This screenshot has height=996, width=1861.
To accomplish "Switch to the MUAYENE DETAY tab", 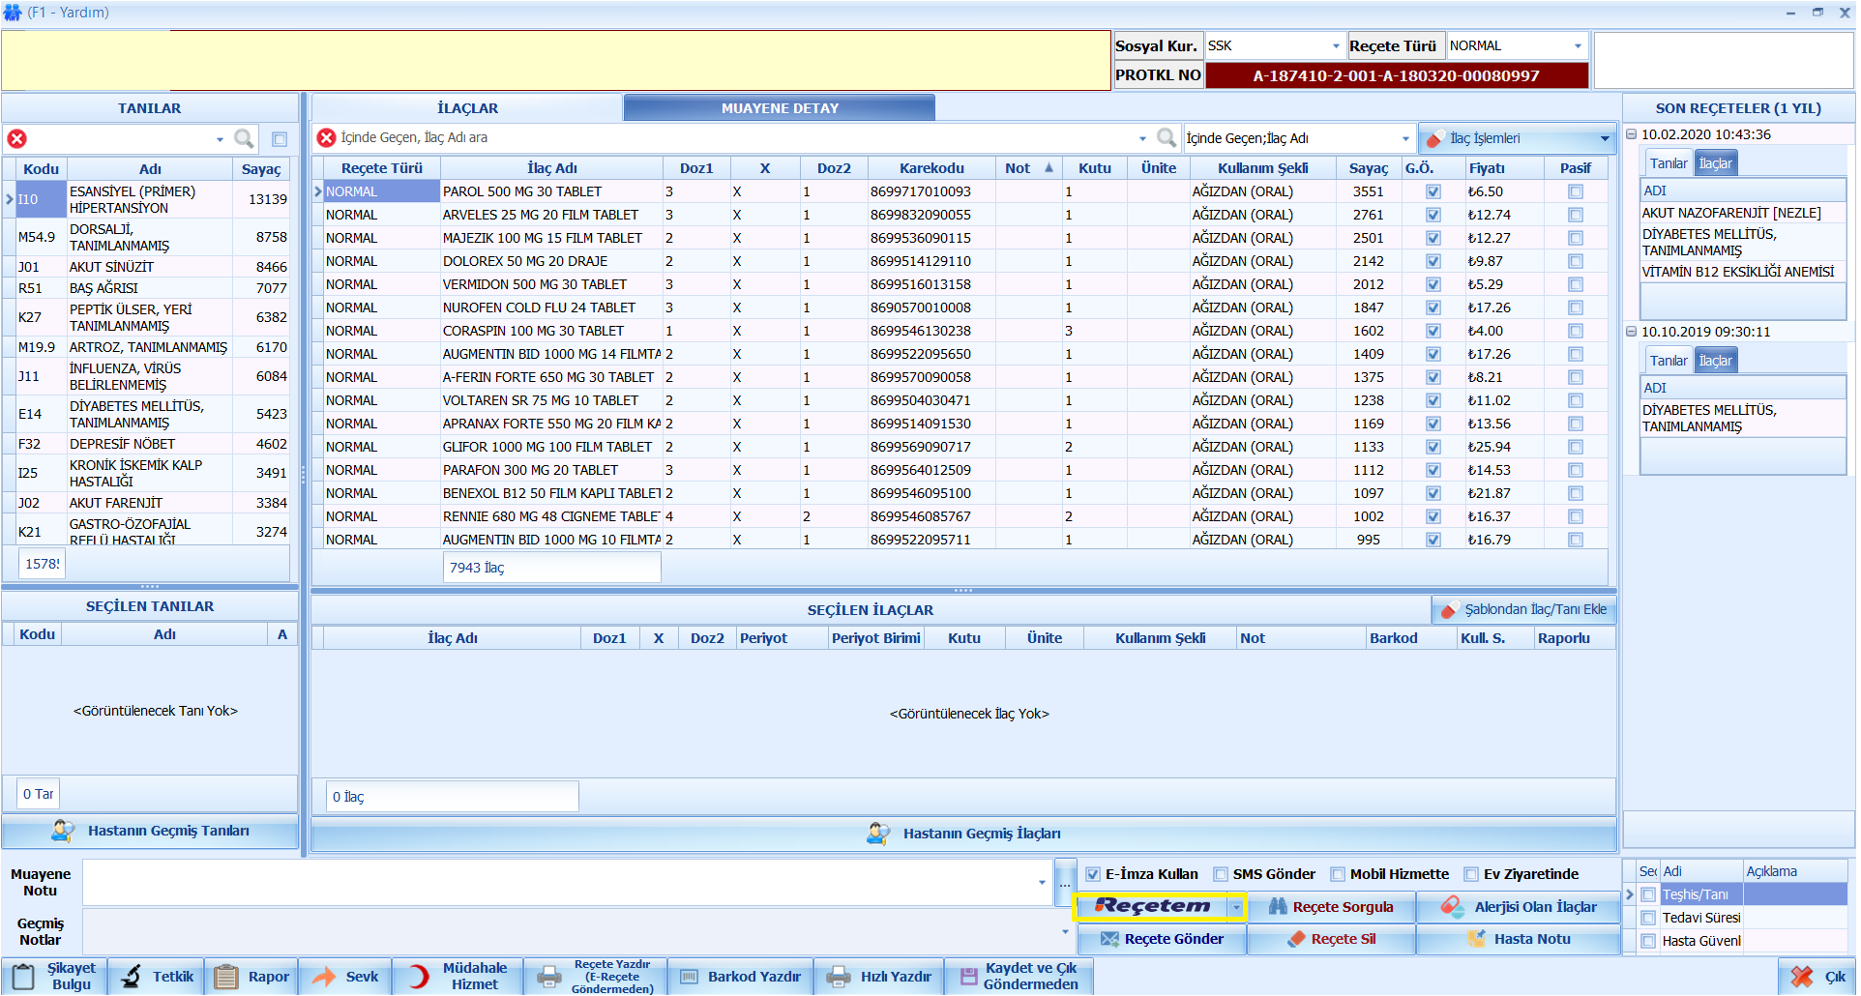I will [779, 108].
